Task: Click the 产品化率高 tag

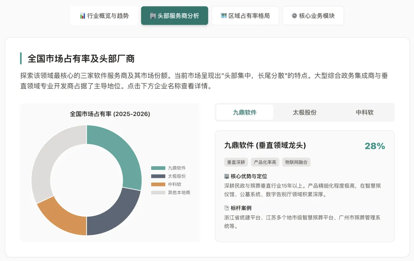Action: click(x=265, y=162)
